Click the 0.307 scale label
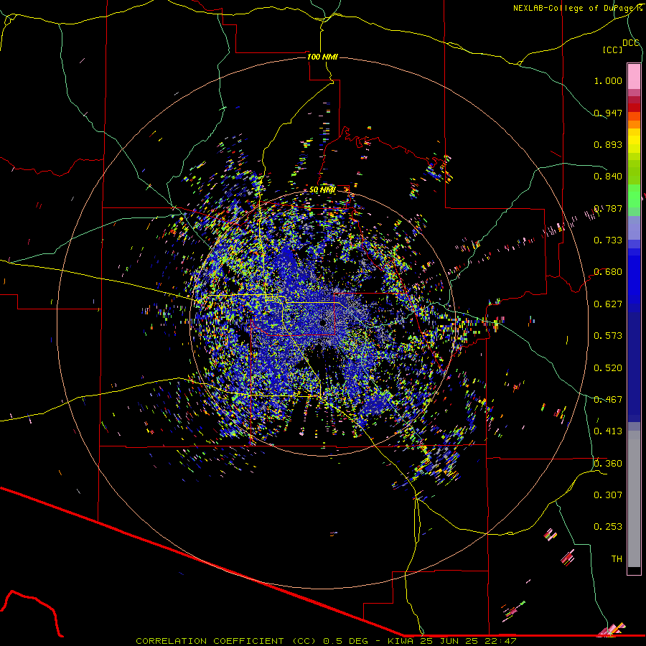Screen dimensions: 646x646 tap(608, 495)
